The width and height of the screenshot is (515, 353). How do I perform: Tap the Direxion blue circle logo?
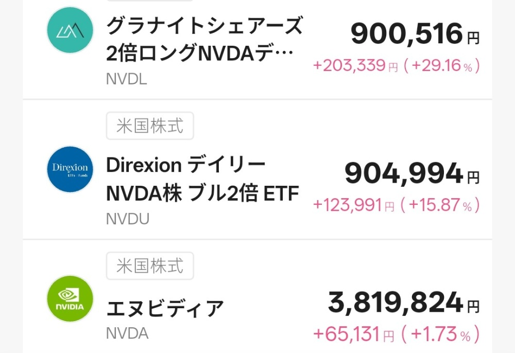point(70,169)
